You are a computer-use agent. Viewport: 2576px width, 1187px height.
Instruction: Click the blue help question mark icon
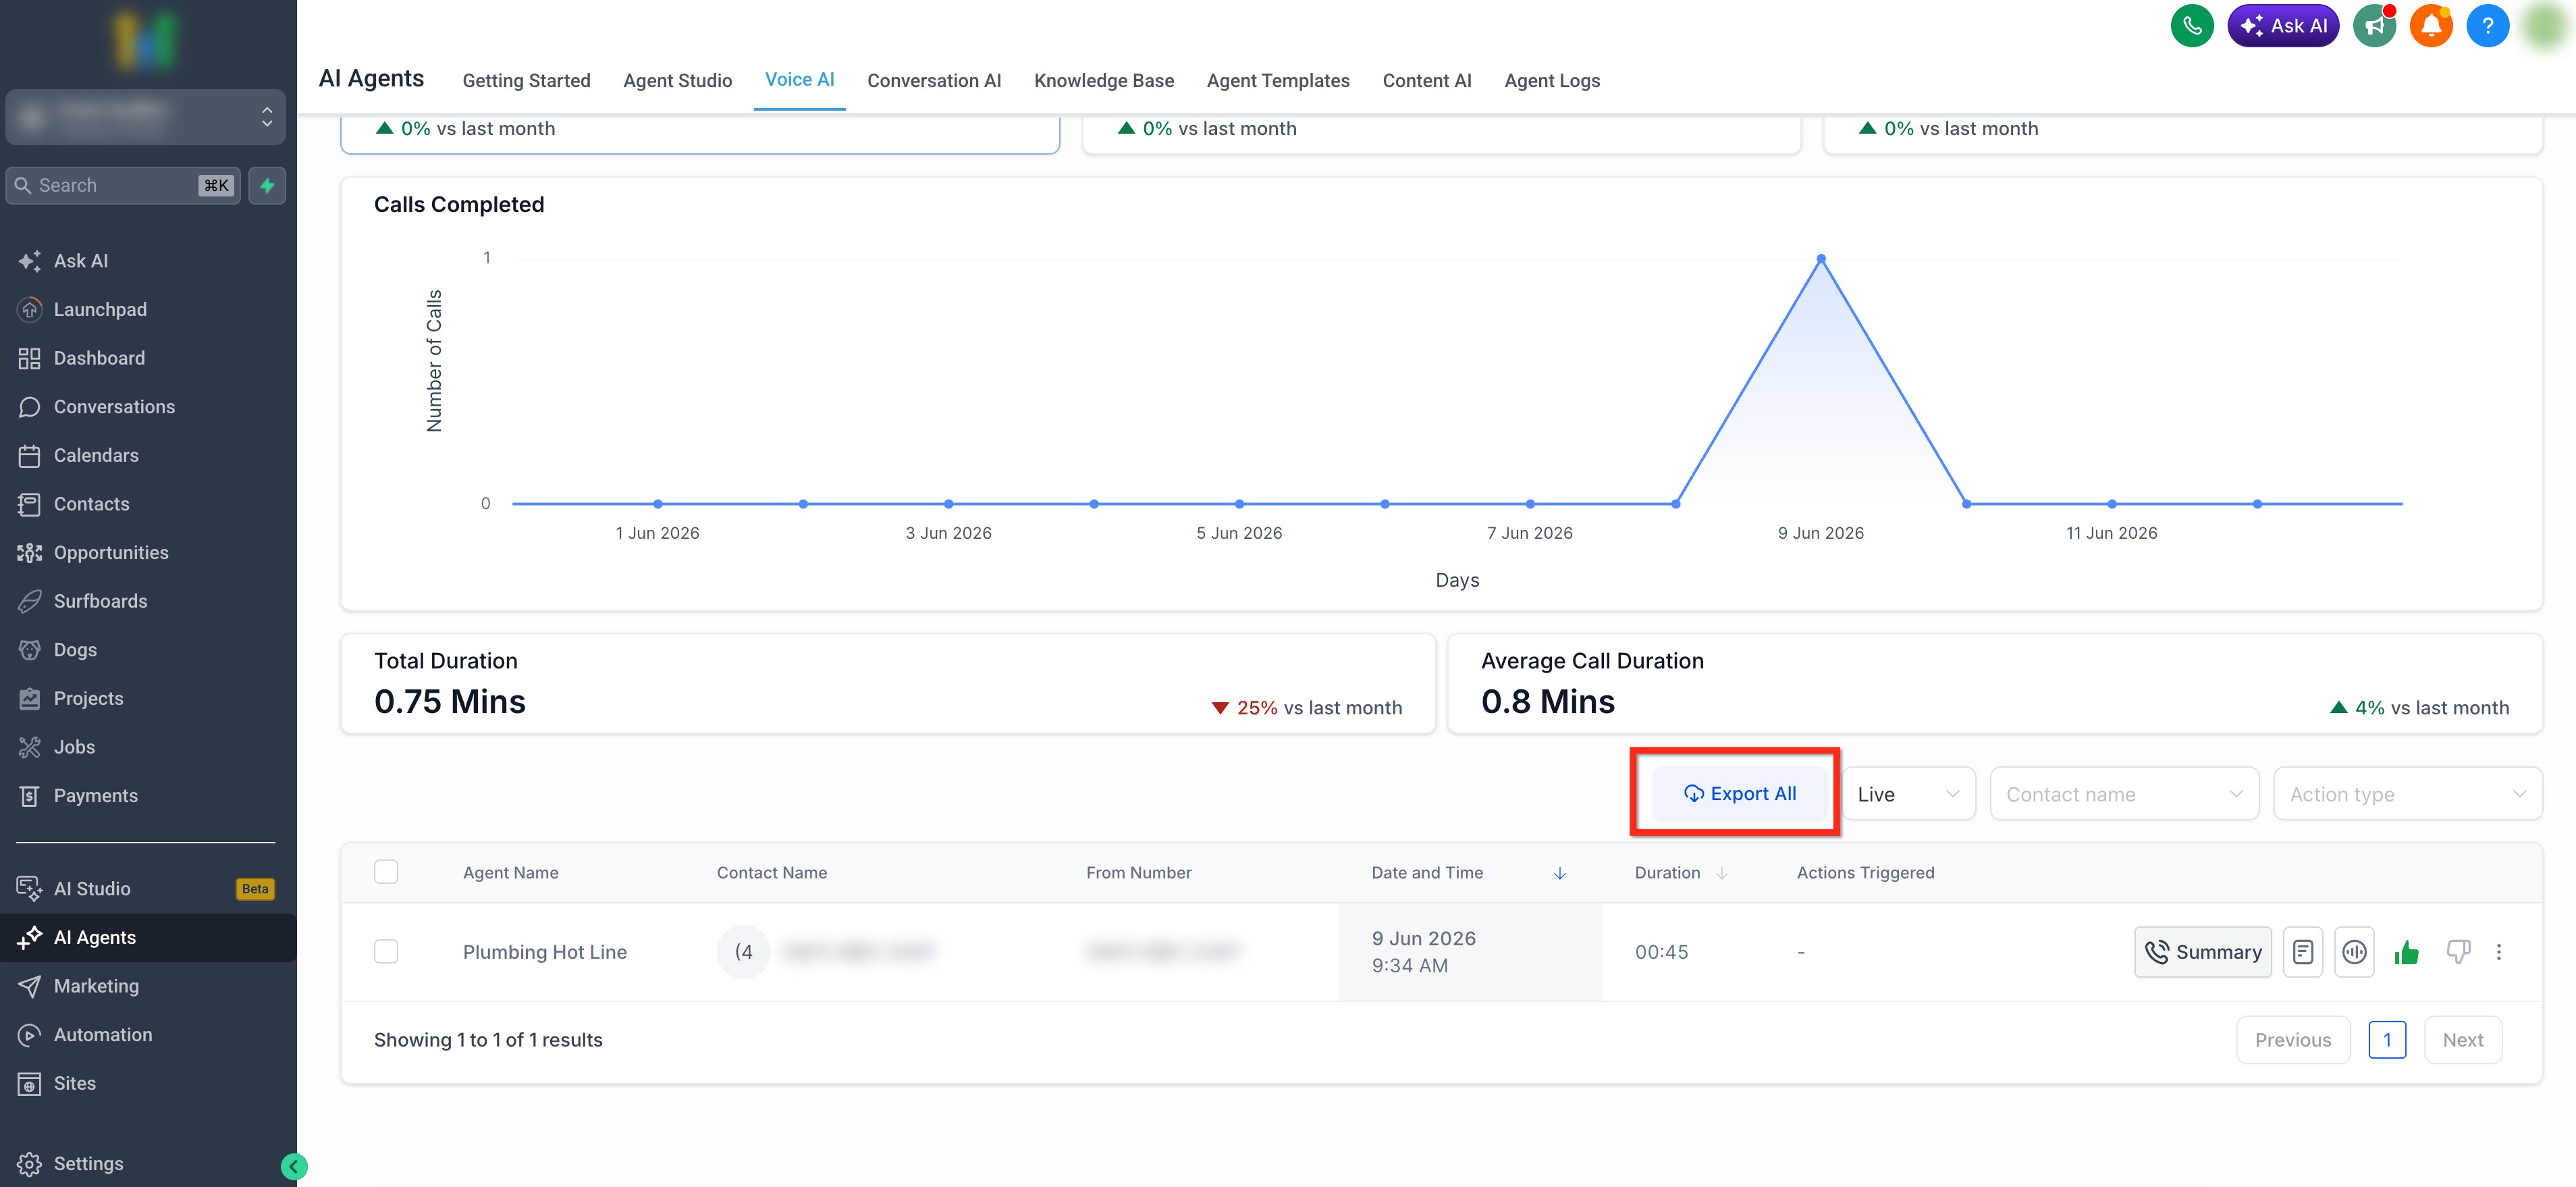coord(2487,26)
